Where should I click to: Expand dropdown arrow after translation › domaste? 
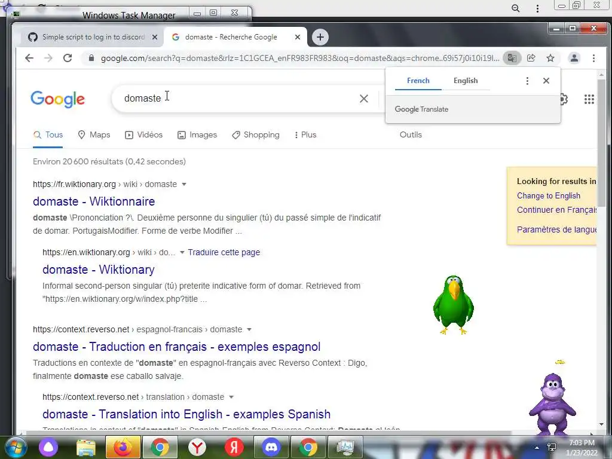tap(231, 397)
